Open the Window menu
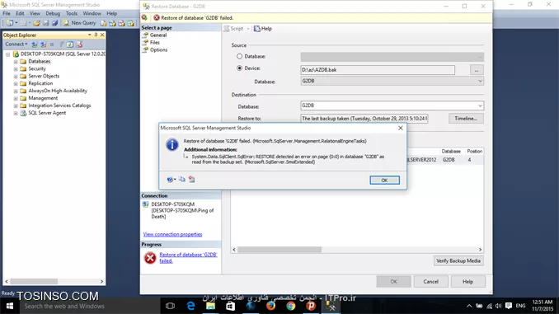Screen dimensions: 559x314 [92, 13]
